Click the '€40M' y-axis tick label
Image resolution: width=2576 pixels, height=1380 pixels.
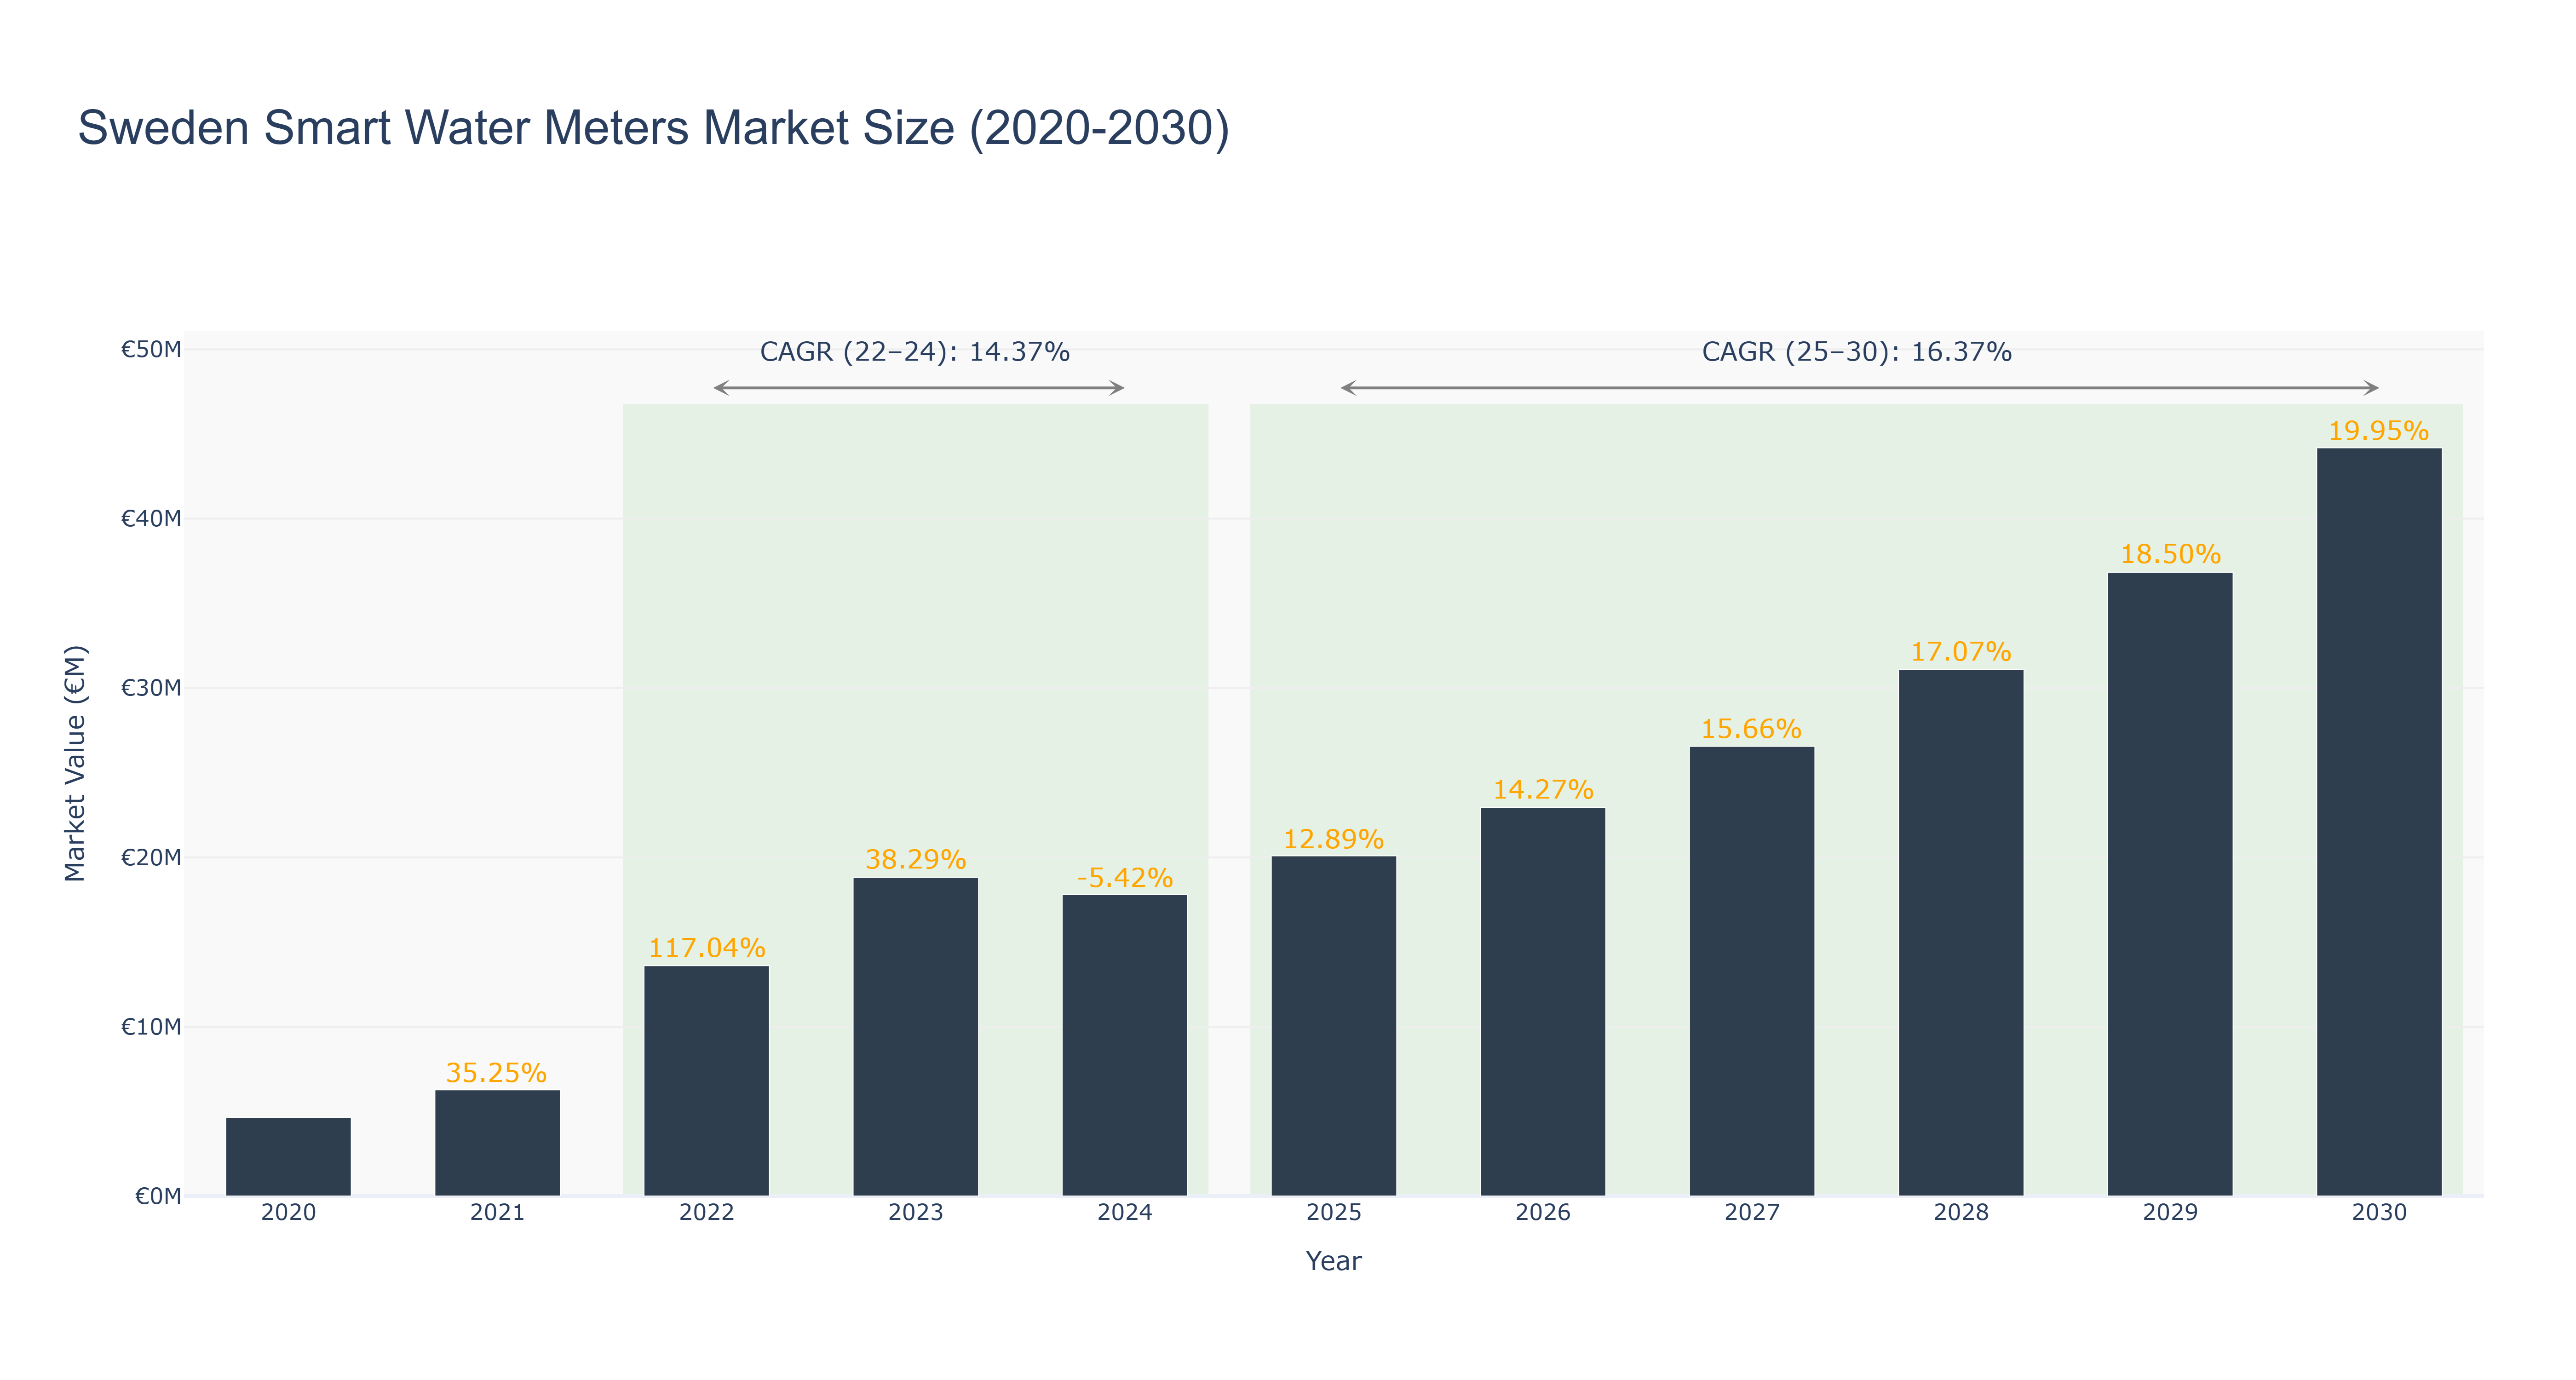[151, 519]
